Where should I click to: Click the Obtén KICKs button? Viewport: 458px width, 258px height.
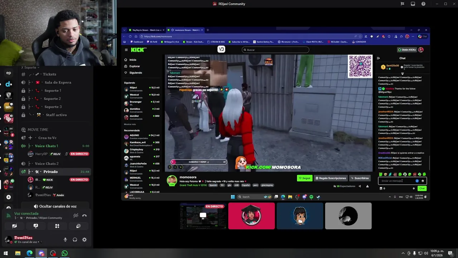(407, 50)
